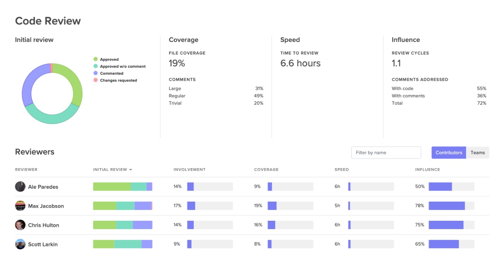Viewport: 501px width, 260px height.
Task: Click the Speed column header
Action: point(341,170)
